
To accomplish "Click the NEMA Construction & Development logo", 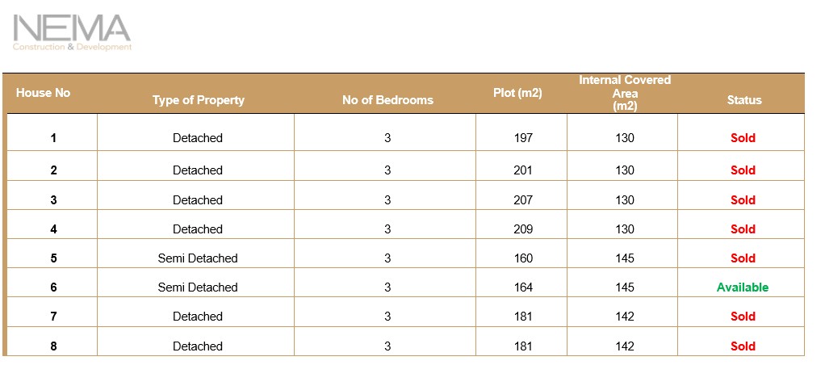I will pyautogui.click(x=72, y=33).
